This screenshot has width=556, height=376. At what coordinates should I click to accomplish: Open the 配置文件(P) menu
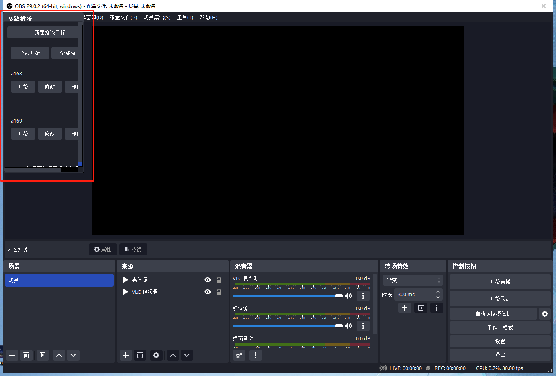(123, 17)
